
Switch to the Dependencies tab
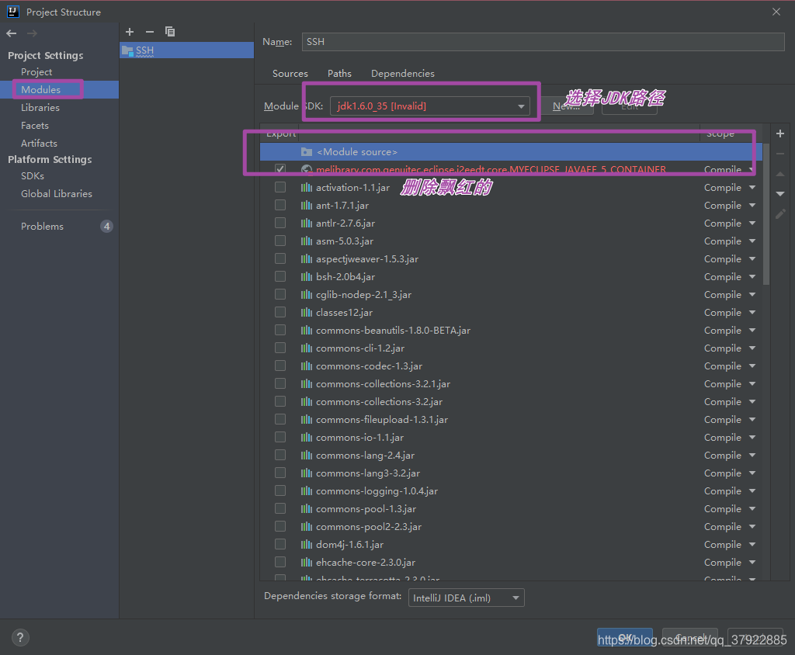[x=403, y=74]
